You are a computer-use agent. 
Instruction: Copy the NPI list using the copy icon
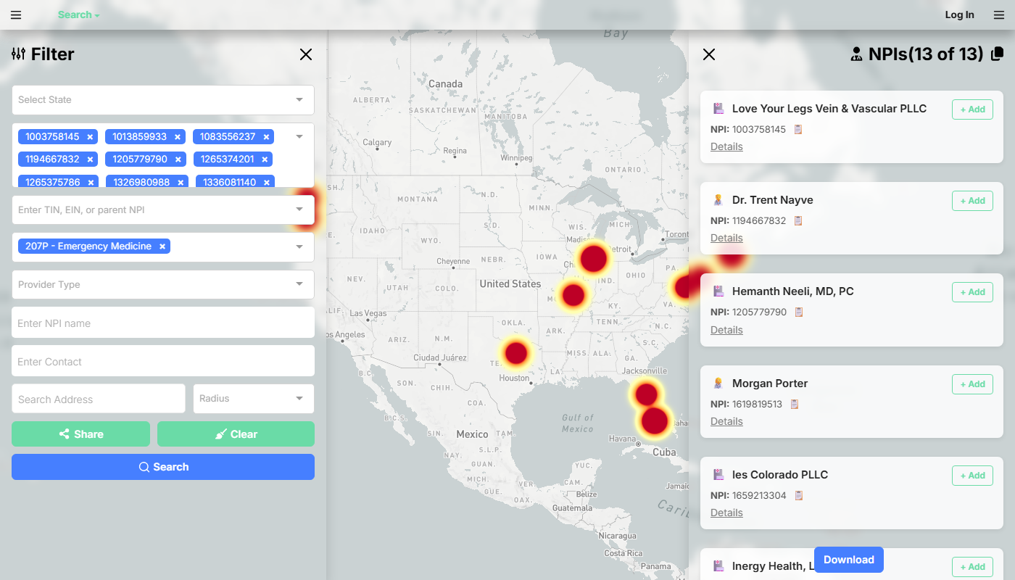[996, 53]
